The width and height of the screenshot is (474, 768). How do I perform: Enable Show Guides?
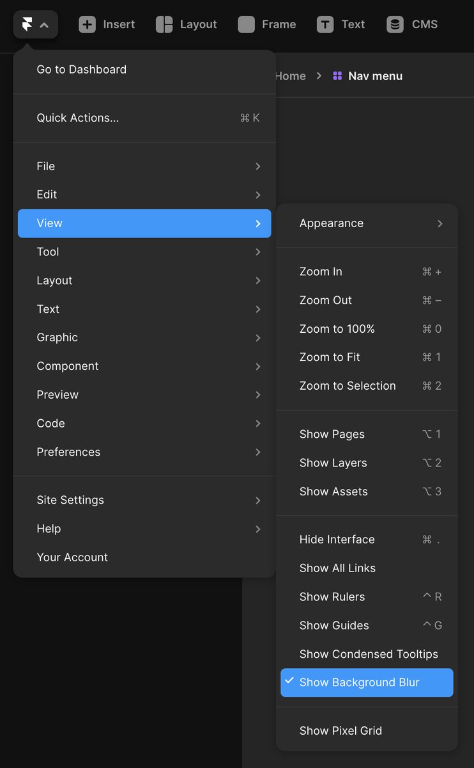tap(367, 625)
